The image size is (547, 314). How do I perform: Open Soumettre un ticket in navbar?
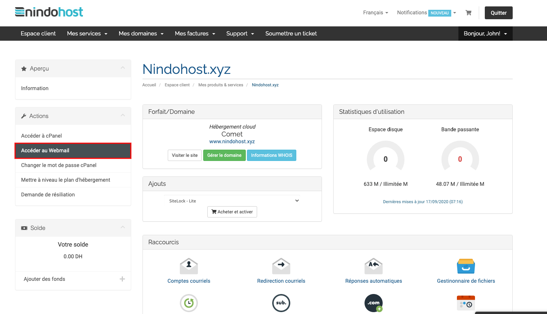(291, 34)
